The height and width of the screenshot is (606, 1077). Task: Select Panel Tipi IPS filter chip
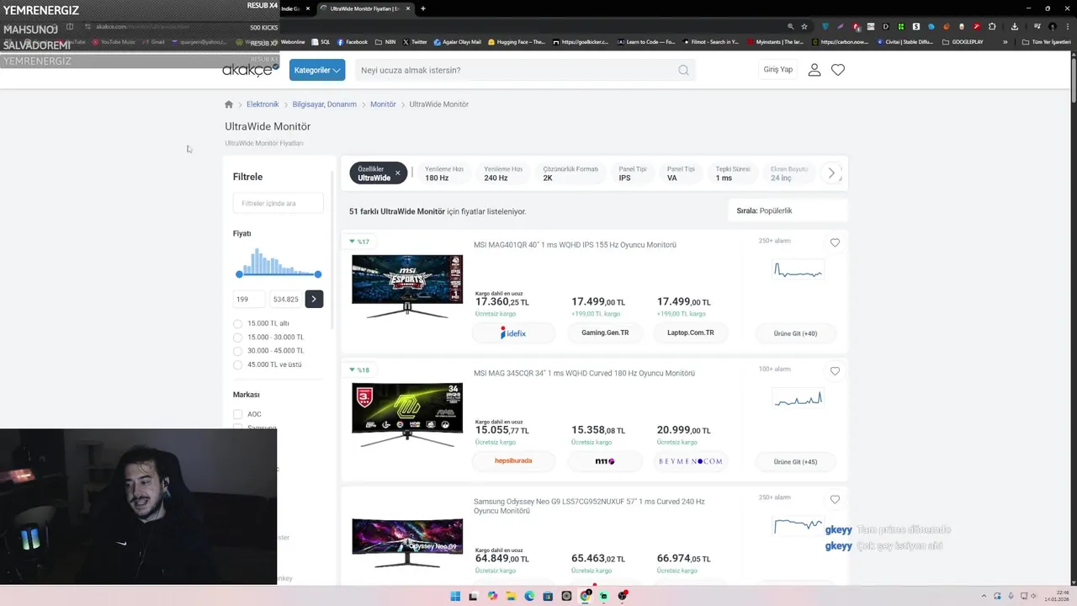(633, 173)
